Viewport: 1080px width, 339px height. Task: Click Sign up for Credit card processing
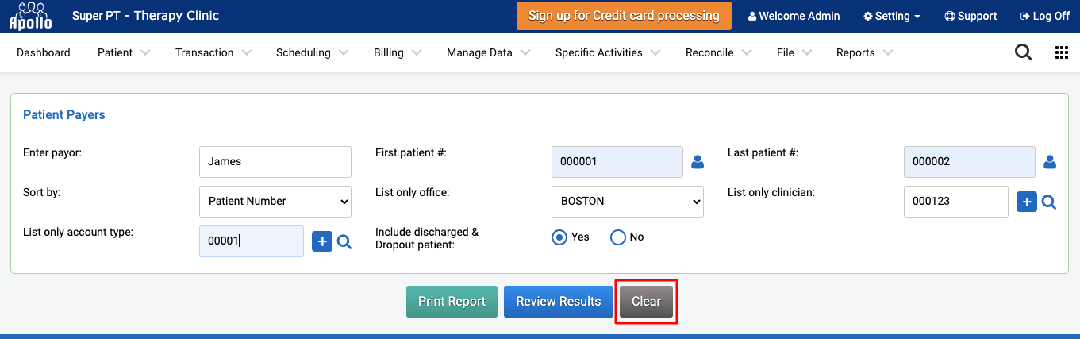pos(624,16)
